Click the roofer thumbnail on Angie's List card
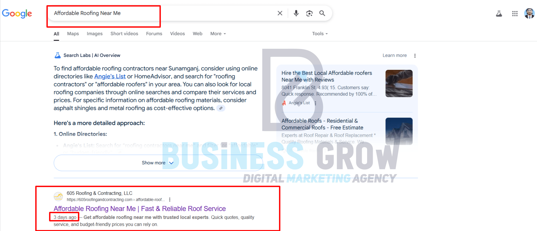The image size is (537, 231). tap(399, 83)
